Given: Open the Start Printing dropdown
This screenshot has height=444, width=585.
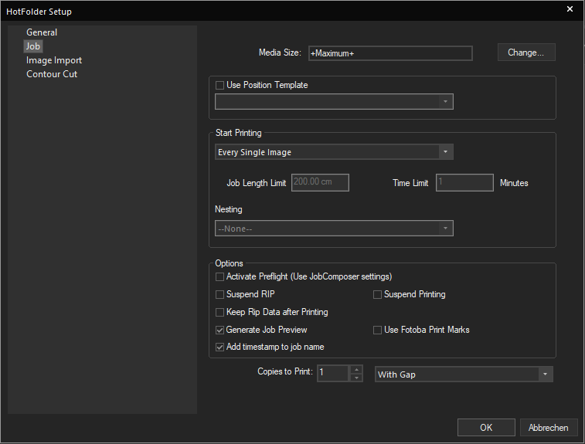Looking at the screenshot, I should coord(334,152).
